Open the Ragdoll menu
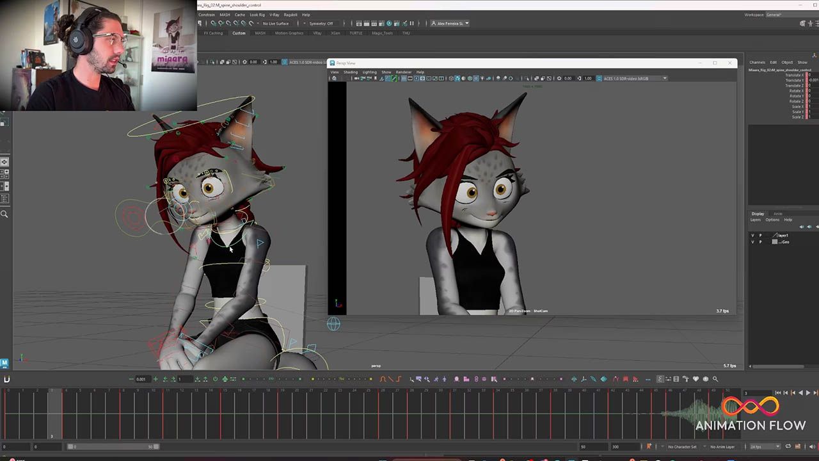Image resolution: width=819 pixels, height=461 pixels. [290, 15]
